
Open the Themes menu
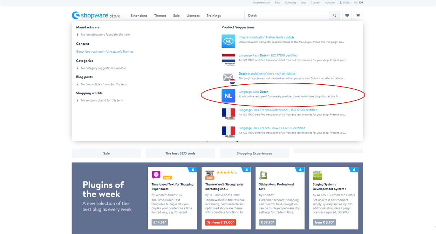(160, 16)
